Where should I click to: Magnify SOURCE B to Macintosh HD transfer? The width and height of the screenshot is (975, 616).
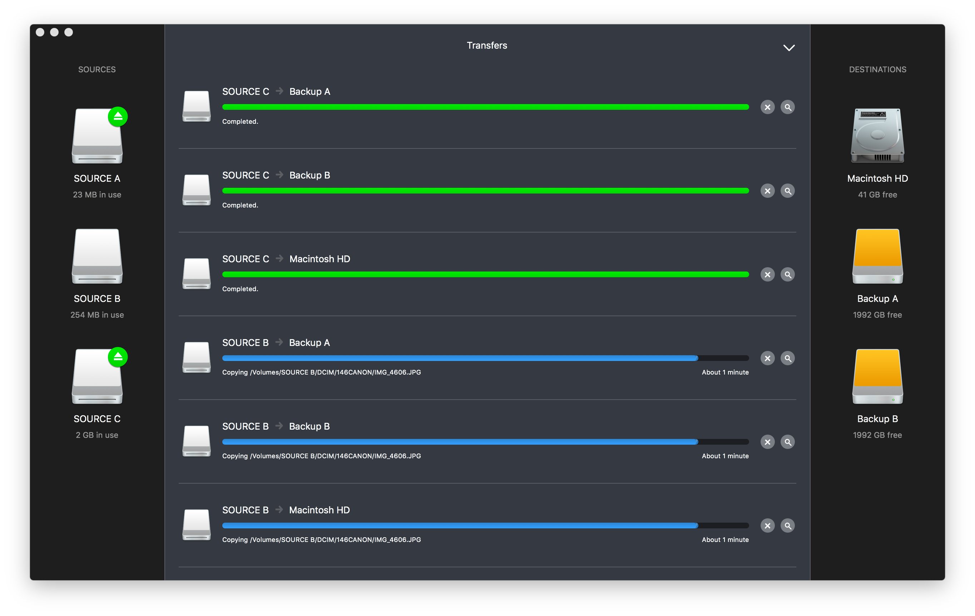point(787,525)
